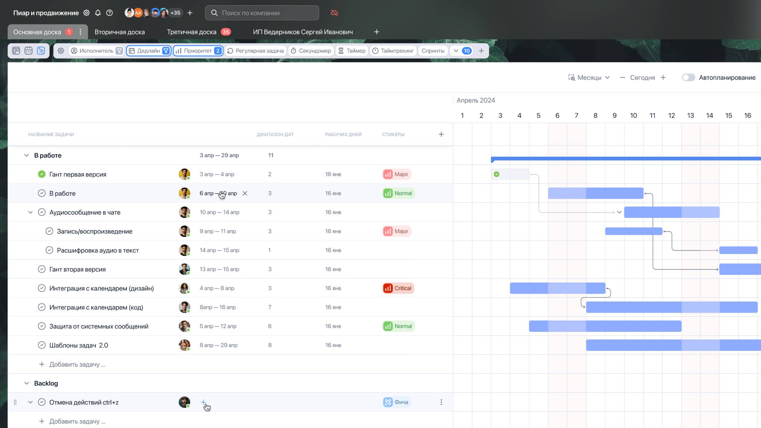The width and height of the screenshot is (761, 428).
Task: Switch to the Вторичная доска tab
Action: (x=120, y=32)
